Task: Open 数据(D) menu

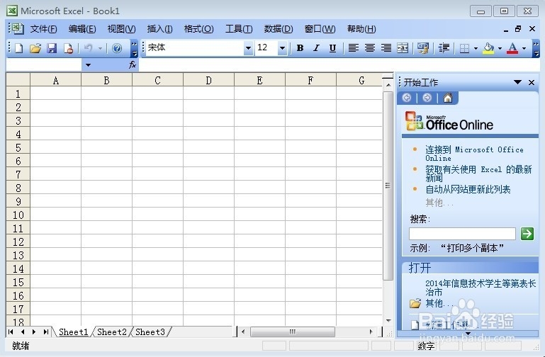Action: tap(279, 29)
